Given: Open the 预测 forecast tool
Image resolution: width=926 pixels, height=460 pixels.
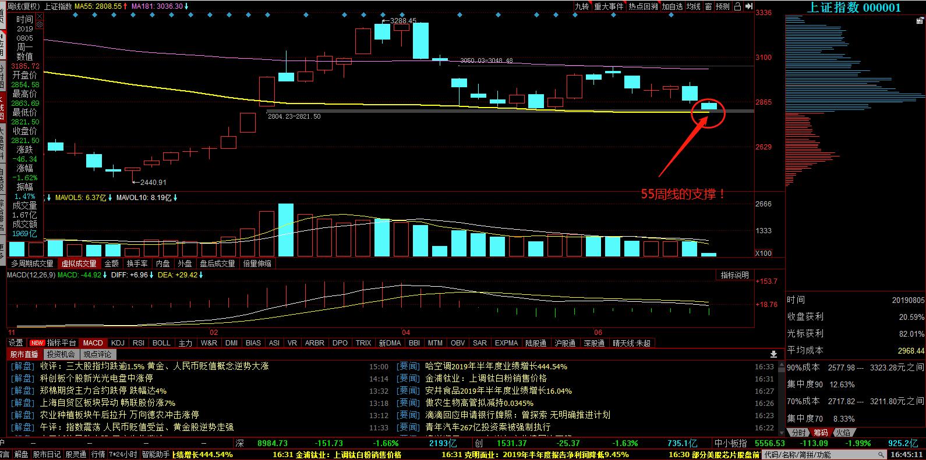Looking at the screenshot, I should click(722, 6).
